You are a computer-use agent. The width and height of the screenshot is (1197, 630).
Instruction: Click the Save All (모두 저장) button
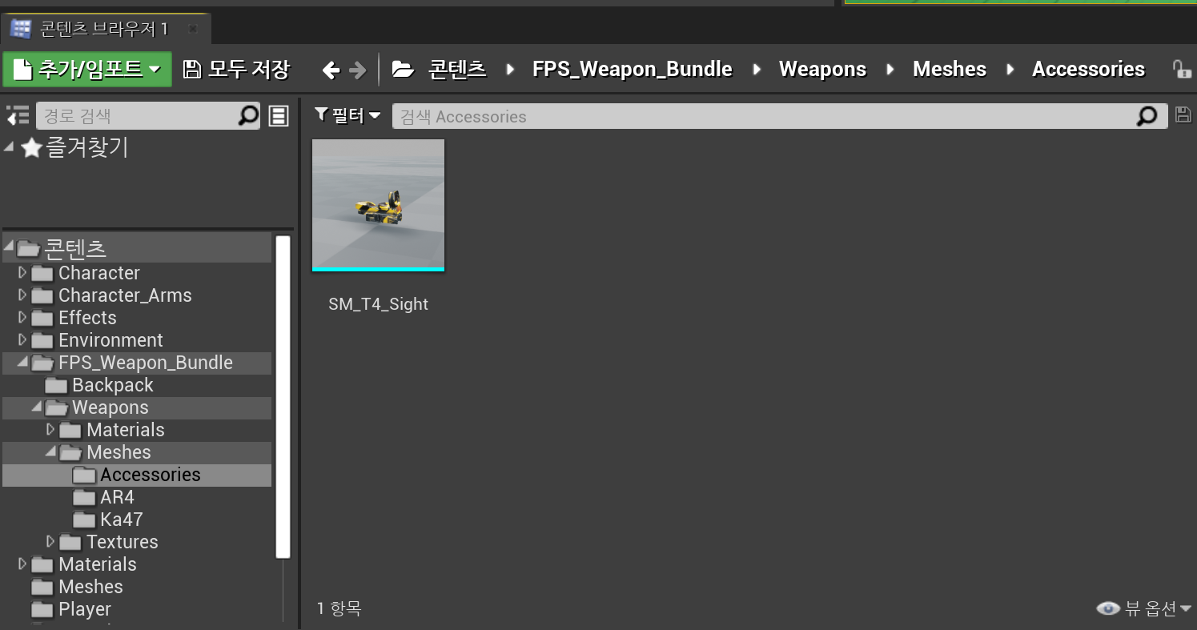(236, 70)
